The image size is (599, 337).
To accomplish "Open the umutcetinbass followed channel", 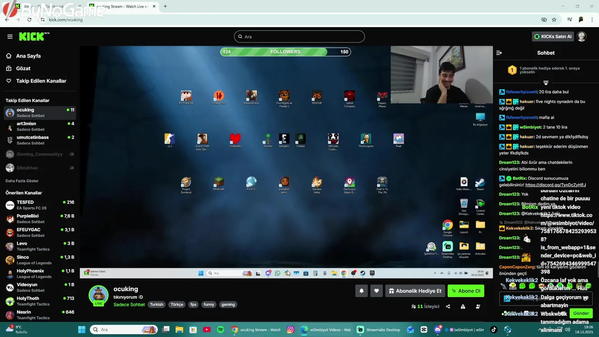I will tap(40, 140).
